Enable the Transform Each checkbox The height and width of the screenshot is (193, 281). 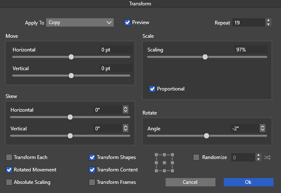pos(9,157)
